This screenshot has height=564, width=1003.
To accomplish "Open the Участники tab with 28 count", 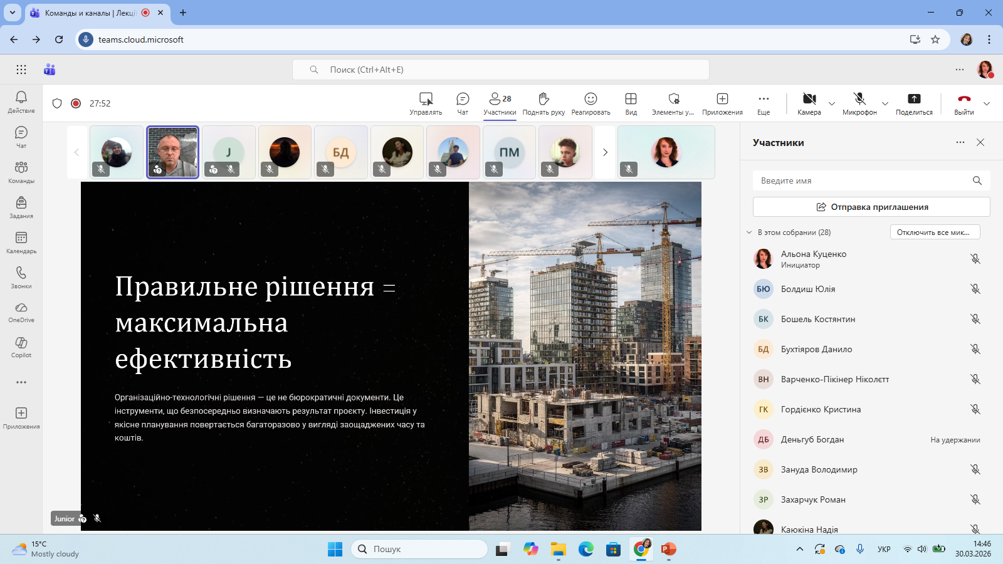I will click(x=500, y=103).
